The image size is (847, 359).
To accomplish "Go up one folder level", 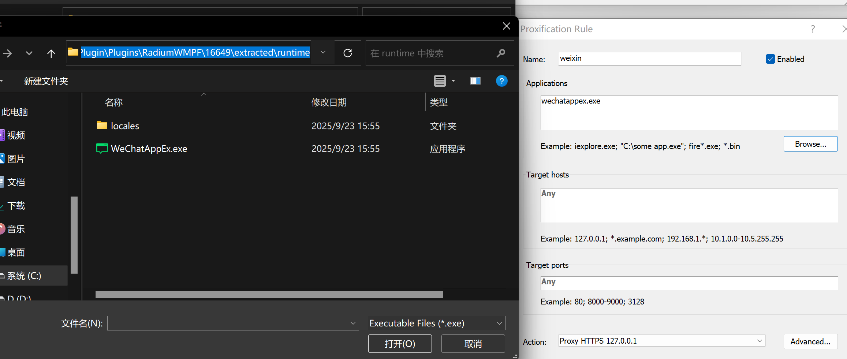I will click(x=51, y=53).
